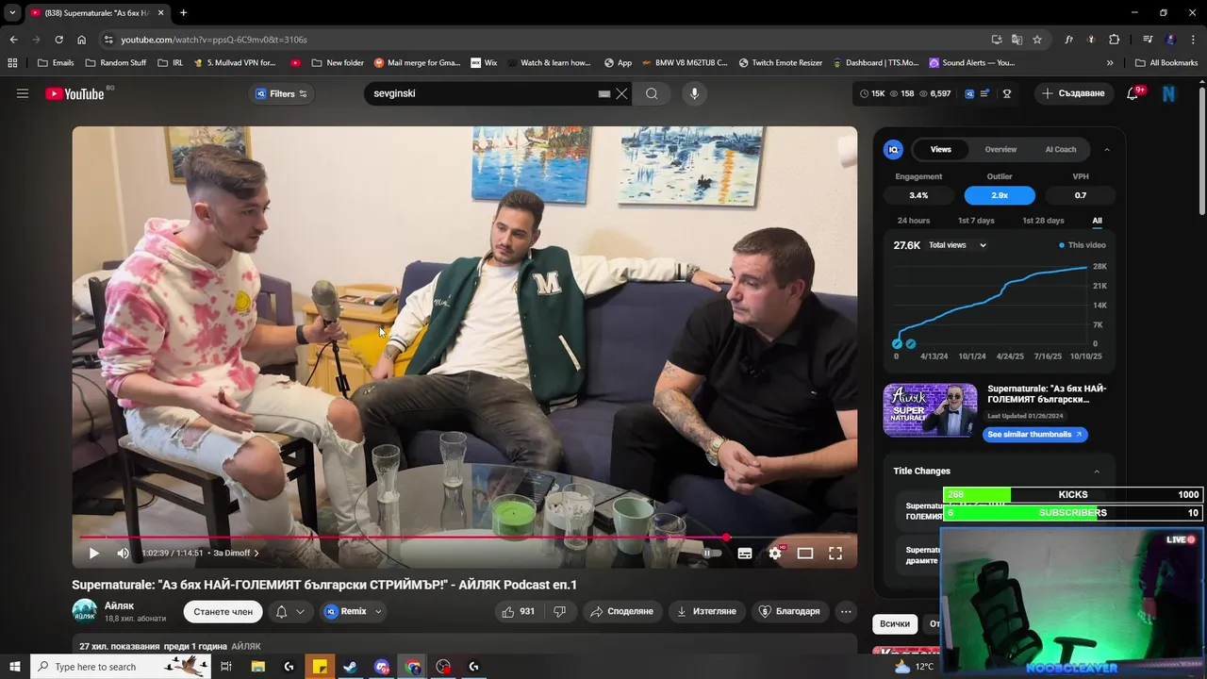Open the account avatar menu

pyautogui.click(x=1169, y=93)
